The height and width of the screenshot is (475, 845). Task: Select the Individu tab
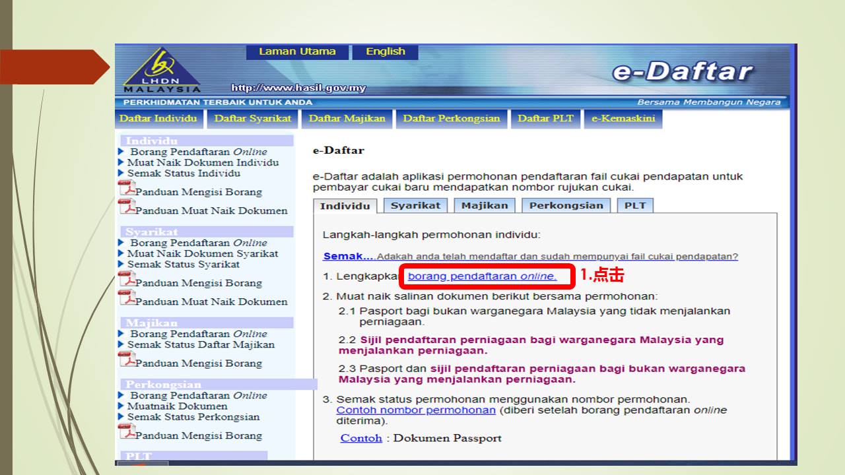click(345, 206)
